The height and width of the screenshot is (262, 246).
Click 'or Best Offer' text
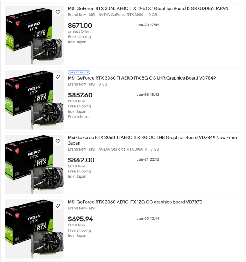(x=78, y=32)
